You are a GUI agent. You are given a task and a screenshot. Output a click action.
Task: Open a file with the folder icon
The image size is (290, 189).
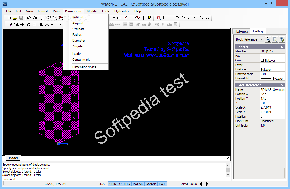(x=15, y=18)
